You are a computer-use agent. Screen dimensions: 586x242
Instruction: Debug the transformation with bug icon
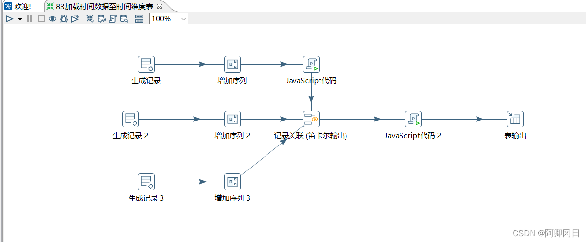pos(63,19)
